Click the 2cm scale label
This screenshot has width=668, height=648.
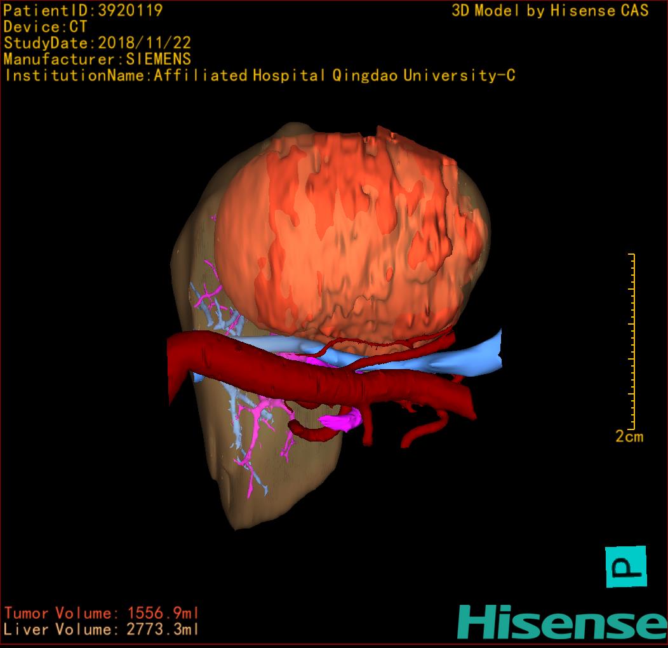click(x=629, y=436)
